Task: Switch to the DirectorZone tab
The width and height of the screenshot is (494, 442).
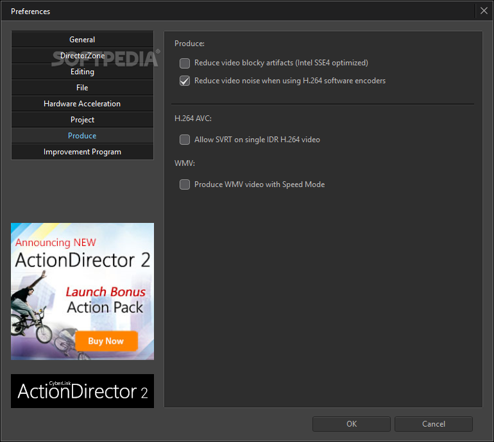Action: point(82,56)
